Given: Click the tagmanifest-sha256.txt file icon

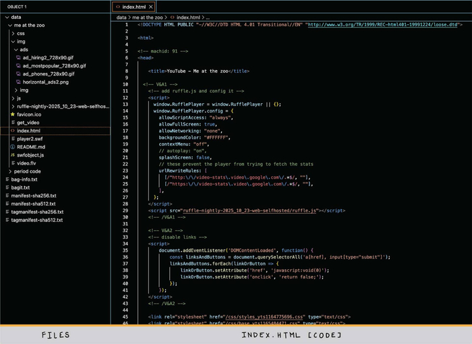Looking at the screenshot, I should click(x=7, y=212).
